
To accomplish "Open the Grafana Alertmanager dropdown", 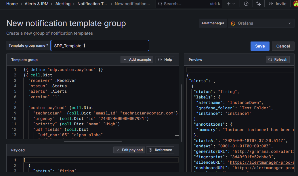I will [260, 23].
